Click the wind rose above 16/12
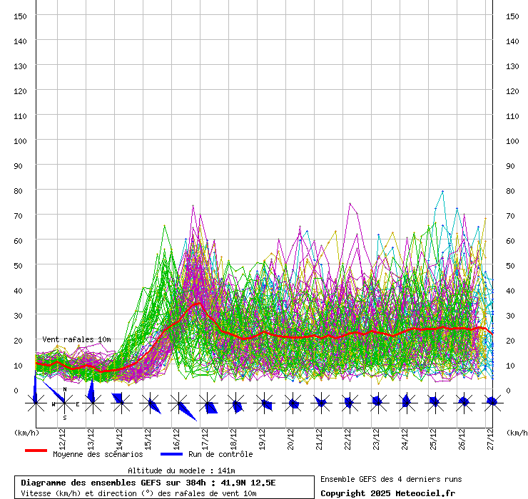 tap(178, 403)
